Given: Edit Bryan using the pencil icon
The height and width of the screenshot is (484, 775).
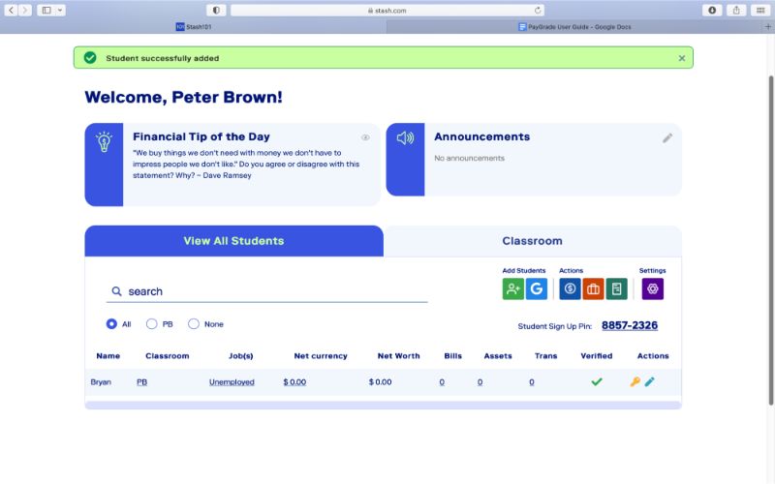Looking at the screenshot, I should click(x=650, y=382).
